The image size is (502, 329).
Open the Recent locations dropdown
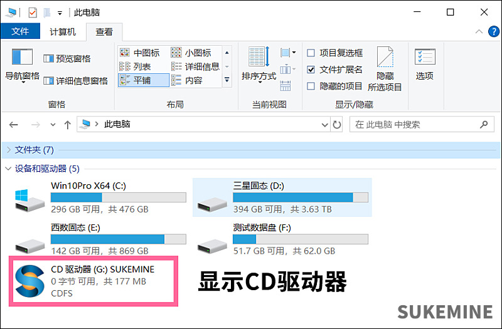pyautogui.click(x=53, y=125)
